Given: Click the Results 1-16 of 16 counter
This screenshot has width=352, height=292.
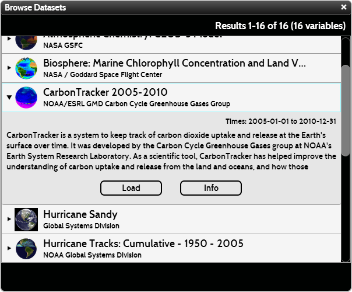Looking at the screenshot, I should click(x=280, y=26).
